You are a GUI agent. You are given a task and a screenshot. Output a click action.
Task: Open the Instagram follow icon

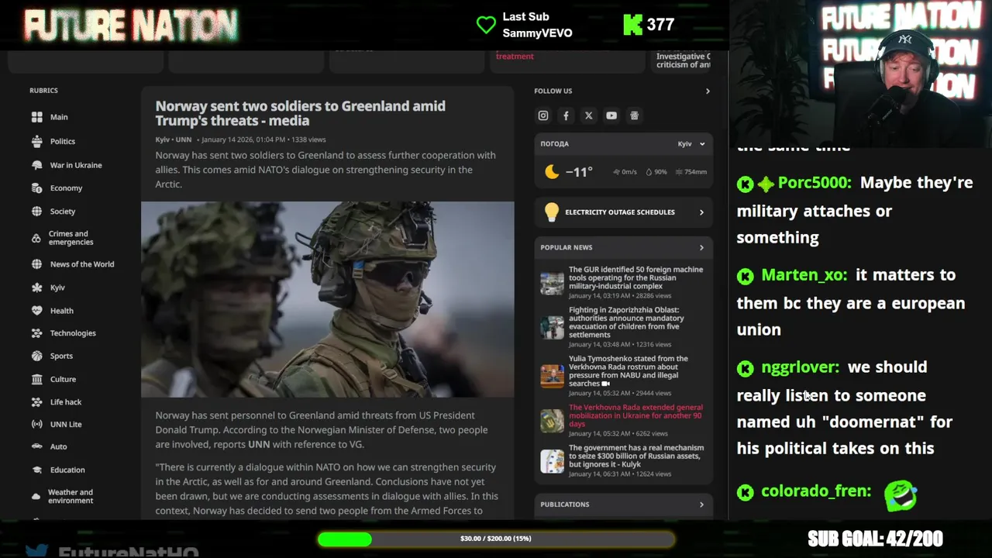point(543,115)
